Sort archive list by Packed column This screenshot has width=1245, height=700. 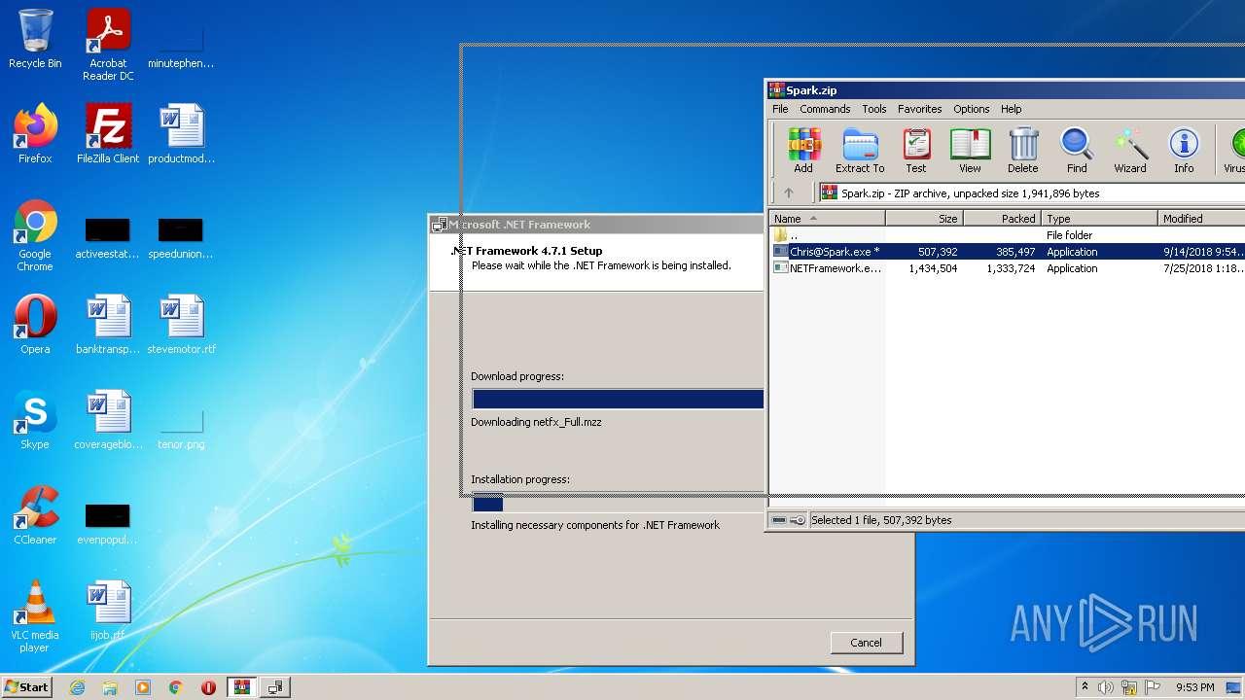point(1002,219)
